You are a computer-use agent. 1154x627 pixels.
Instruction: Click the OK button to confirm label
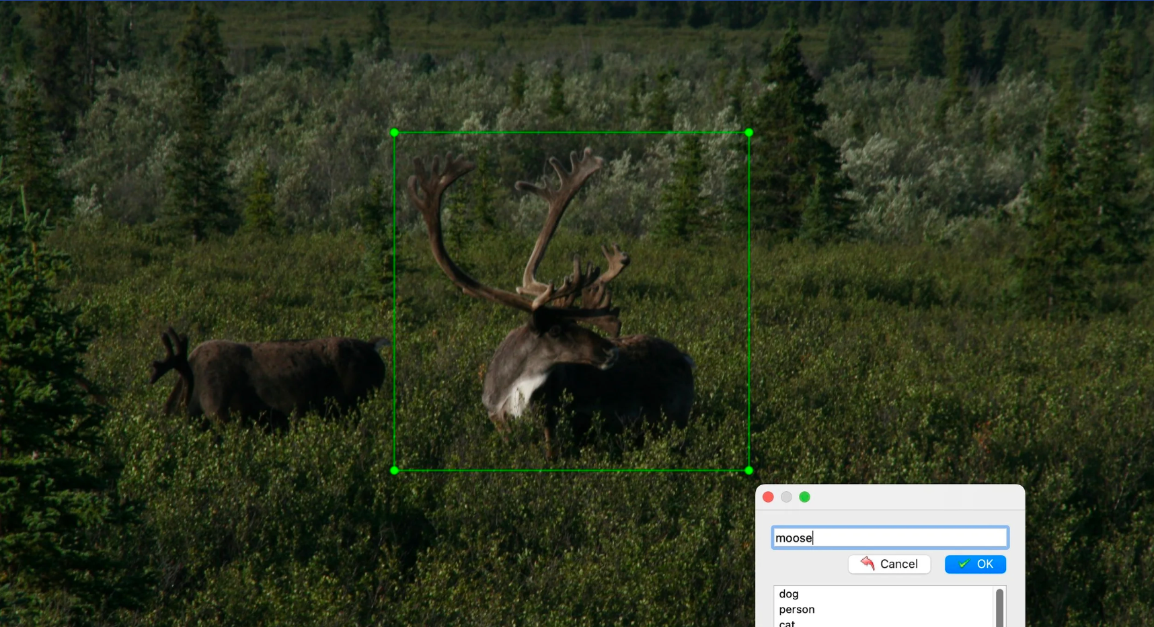(975, 564)
